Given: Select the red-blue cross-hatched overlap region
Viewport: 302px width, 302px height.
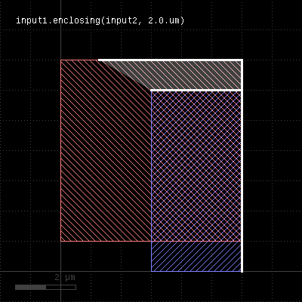Looking at the screenshot, I should 196,165.
